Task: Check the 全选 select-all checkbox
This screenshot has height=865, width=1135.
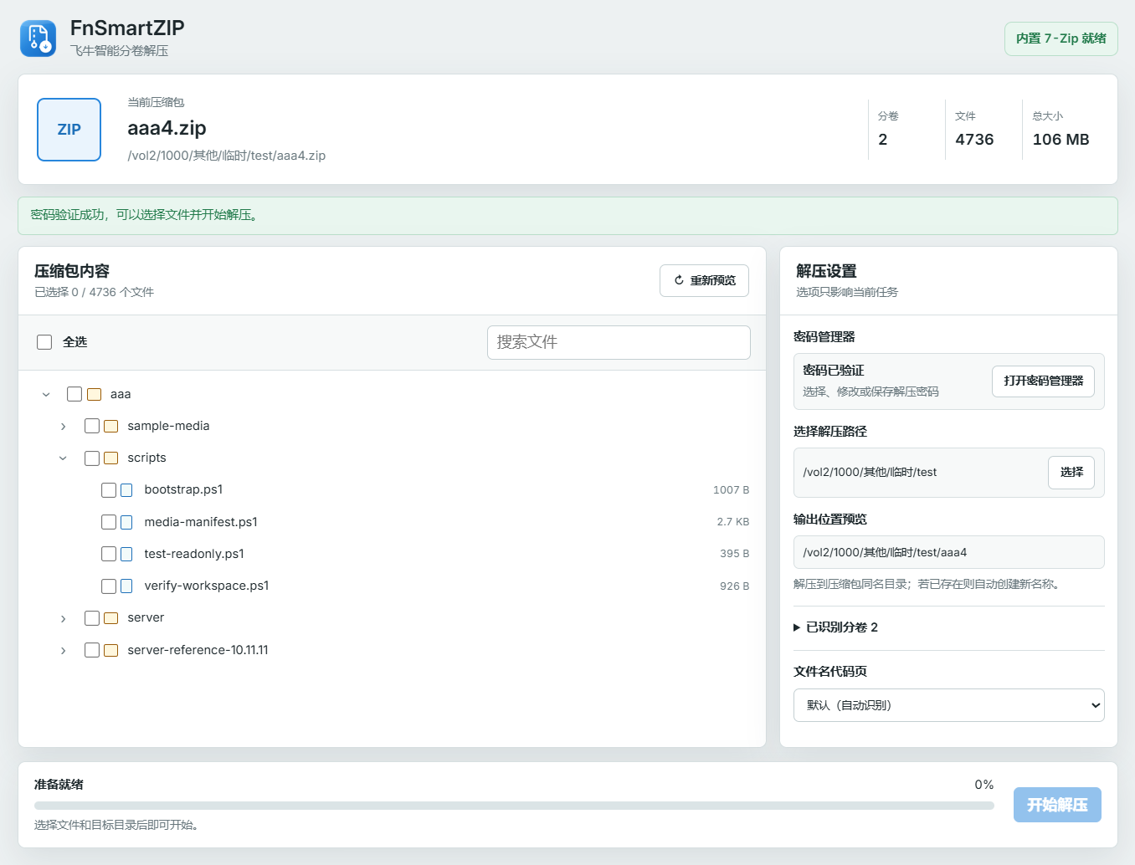Action: coord(44,342)
